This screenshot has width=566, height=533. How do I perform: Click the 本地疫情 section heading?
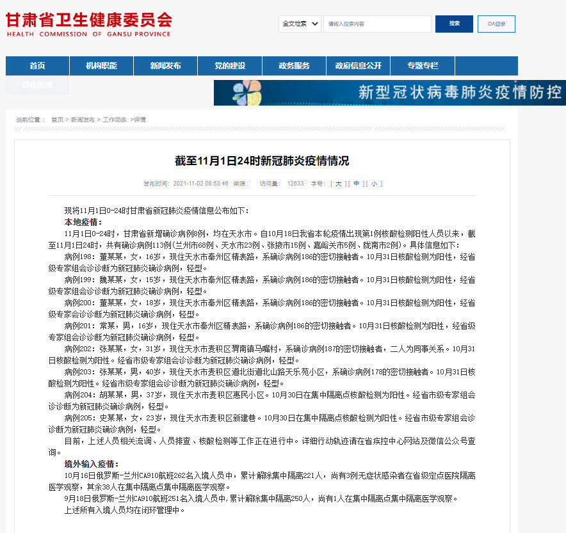83,222
